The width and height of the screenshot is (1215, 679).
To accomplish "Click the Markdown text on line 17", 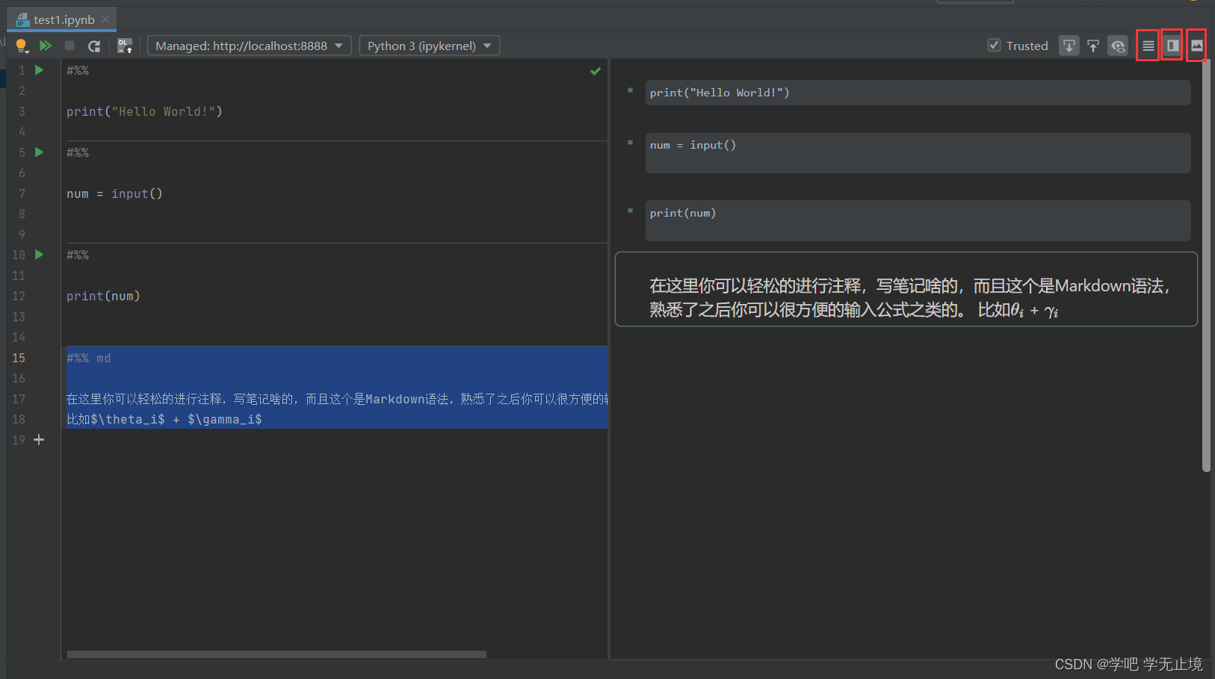I will tap(337, 399).
